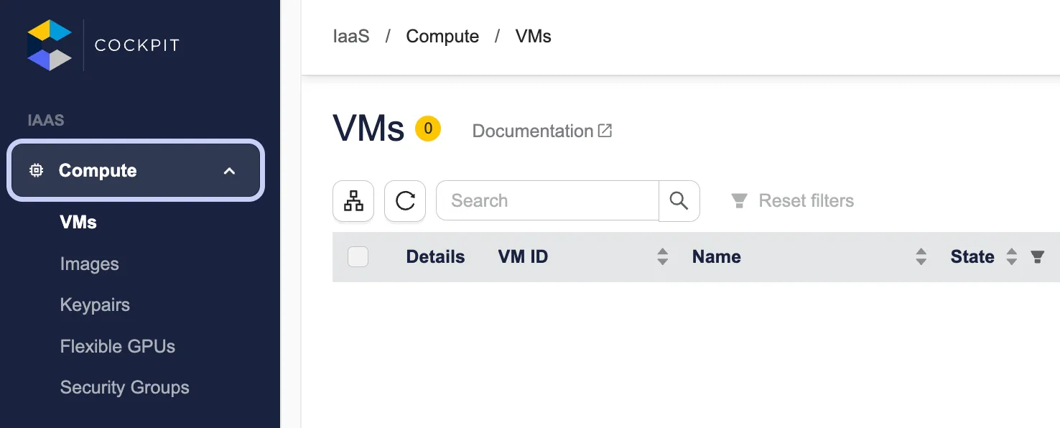Click the Compute gear icon in sidebar
Screen dimensions: 1060x428
click(x=36, y=170)
